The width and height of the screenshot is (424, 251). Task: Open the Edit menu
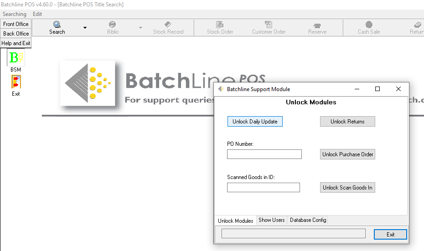point(37,14)
